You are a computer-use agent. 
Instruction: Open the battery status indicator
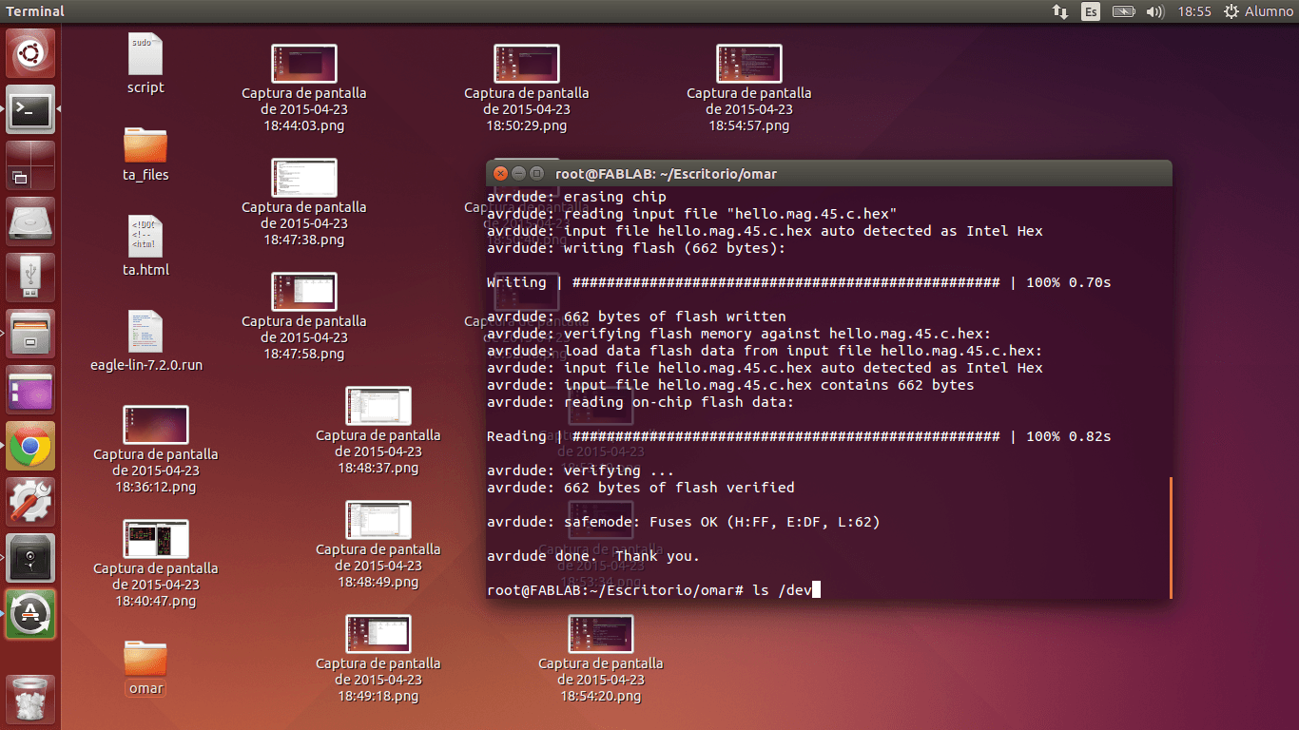click(1124, 11)
